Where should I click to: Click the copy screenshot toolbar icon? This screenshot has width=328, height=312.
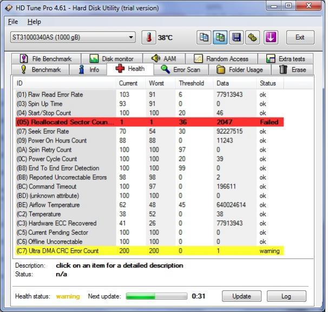[x=220, y=37]
